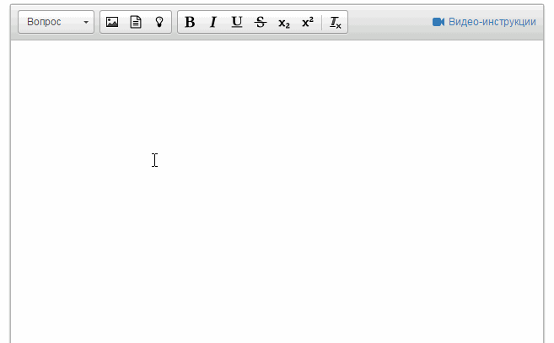
Task: Open the Видео-инструкции link
Action: pos(484,22)
